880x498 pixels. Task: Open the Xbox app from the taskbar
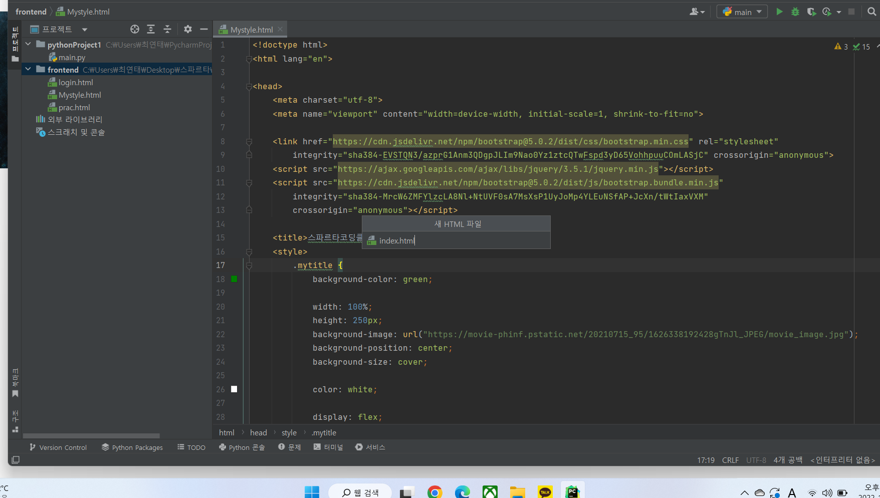click(x=490, y=492)
